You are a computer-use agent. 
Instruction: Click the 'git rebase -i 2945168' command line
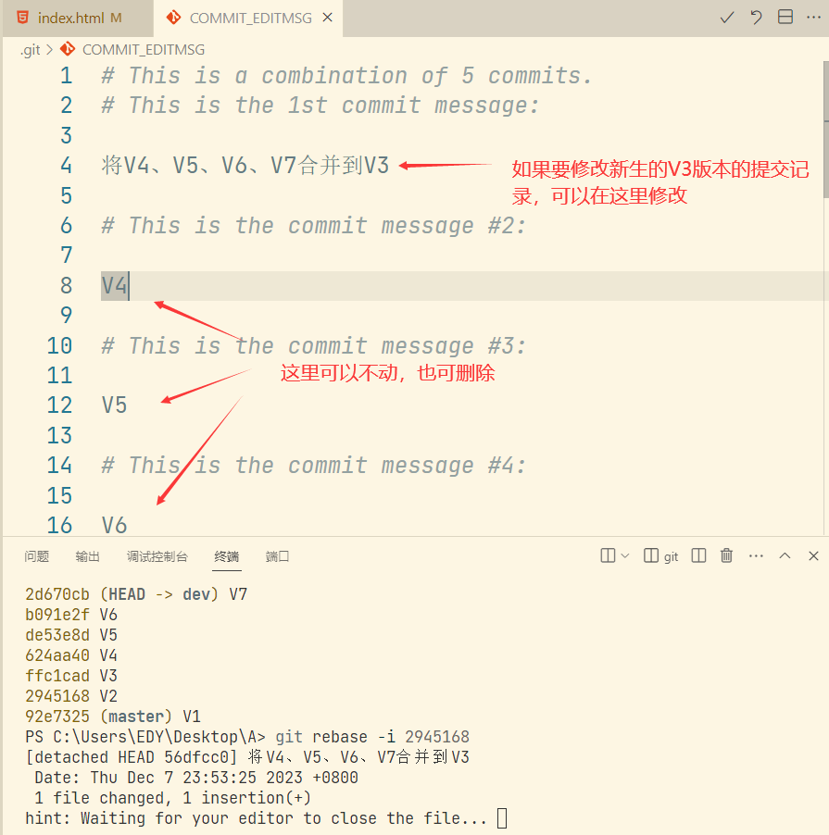(371, 737)
